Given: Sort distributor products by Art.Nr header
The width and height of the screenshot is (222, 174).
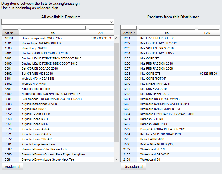Looking at the screenshot, I should pos(129,33).
